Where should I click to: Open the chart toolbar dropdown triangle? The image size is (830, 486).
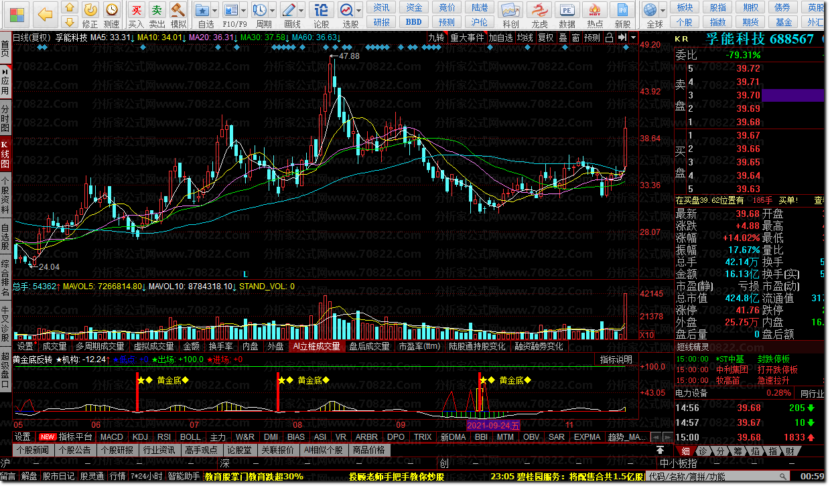pos(634,37)
